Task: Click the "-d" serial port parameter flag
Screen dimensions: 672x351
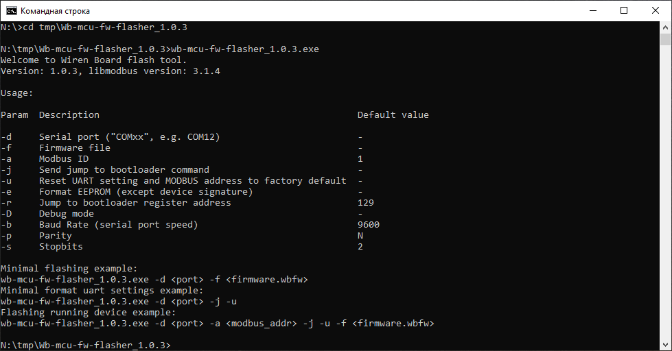Action: click(x=6, y=137)
